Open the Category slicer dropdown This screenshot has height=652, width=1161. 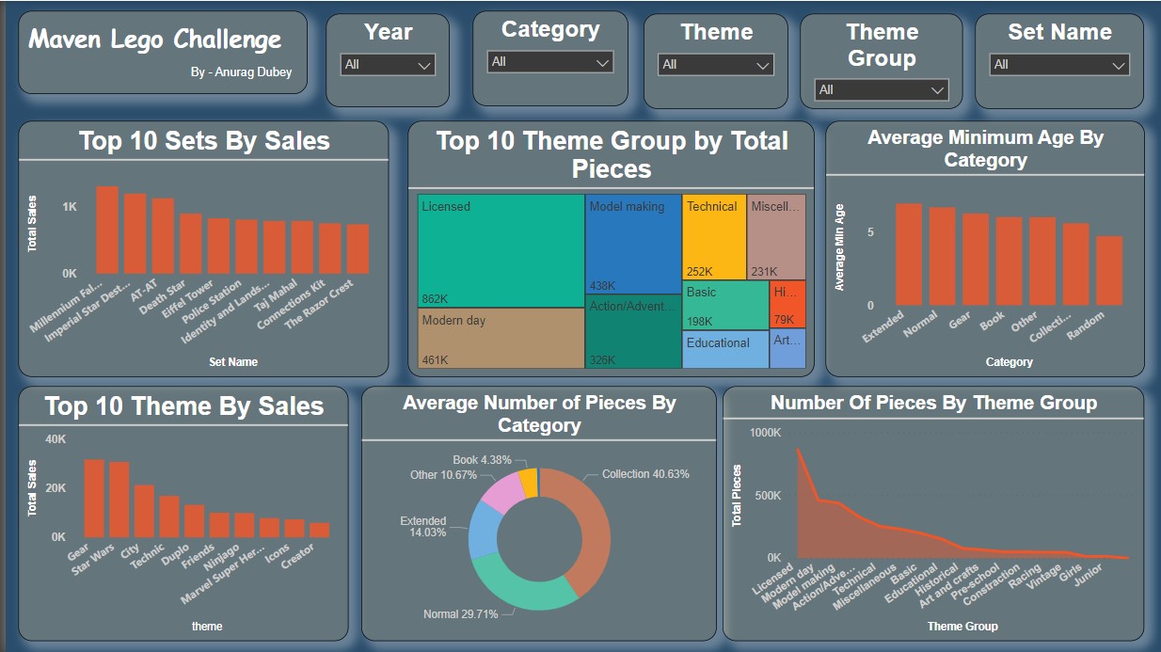click(550, 62)
